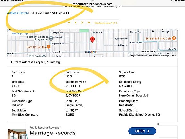Close the Marriage Records ad via X icon

coord(158,124)
